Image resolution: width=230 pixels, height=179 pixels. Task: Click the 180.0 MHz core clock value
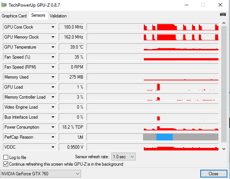click(x=72, y=27)
